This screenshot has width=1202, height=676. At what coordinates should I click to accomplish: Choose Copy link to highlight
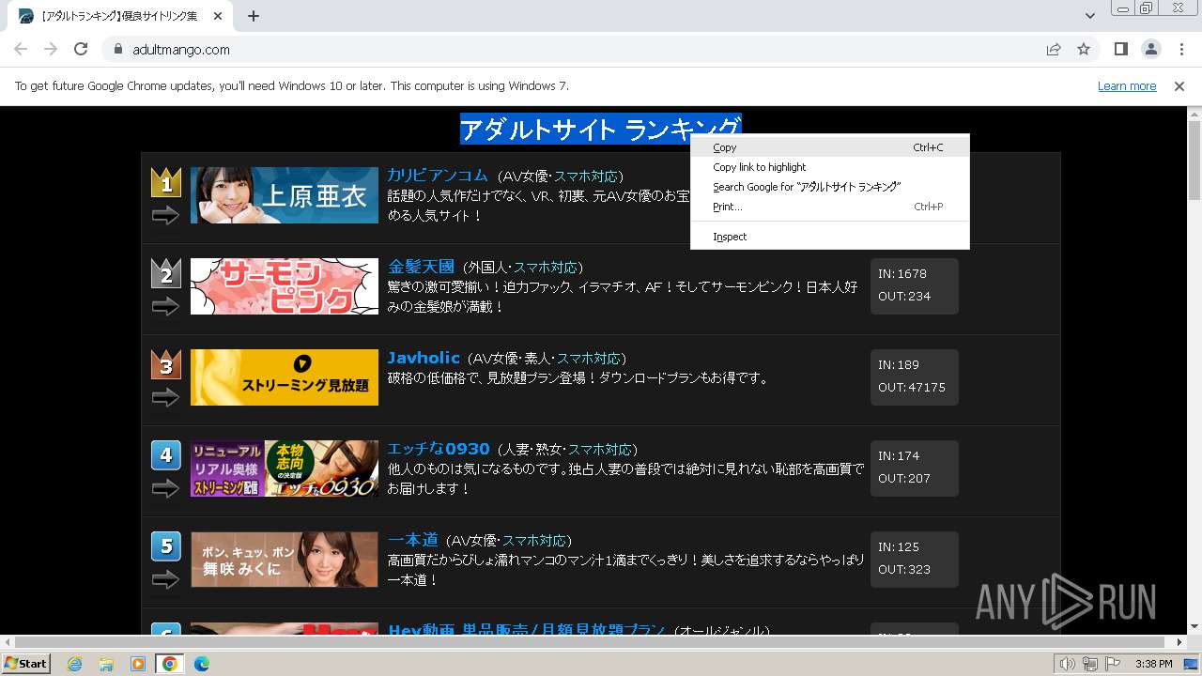click(830, 167)
